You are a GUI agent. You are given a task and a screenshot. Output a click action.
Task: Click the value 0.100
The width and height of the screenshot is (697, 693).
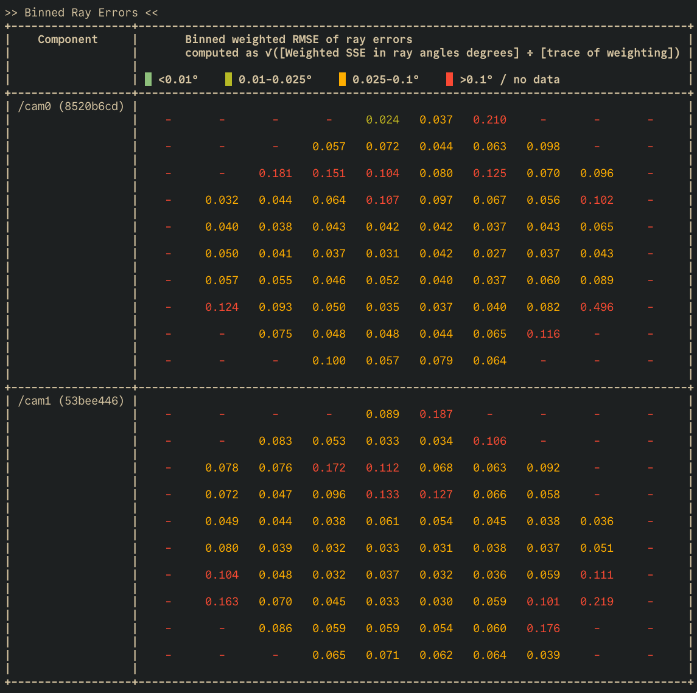[329, 361]
